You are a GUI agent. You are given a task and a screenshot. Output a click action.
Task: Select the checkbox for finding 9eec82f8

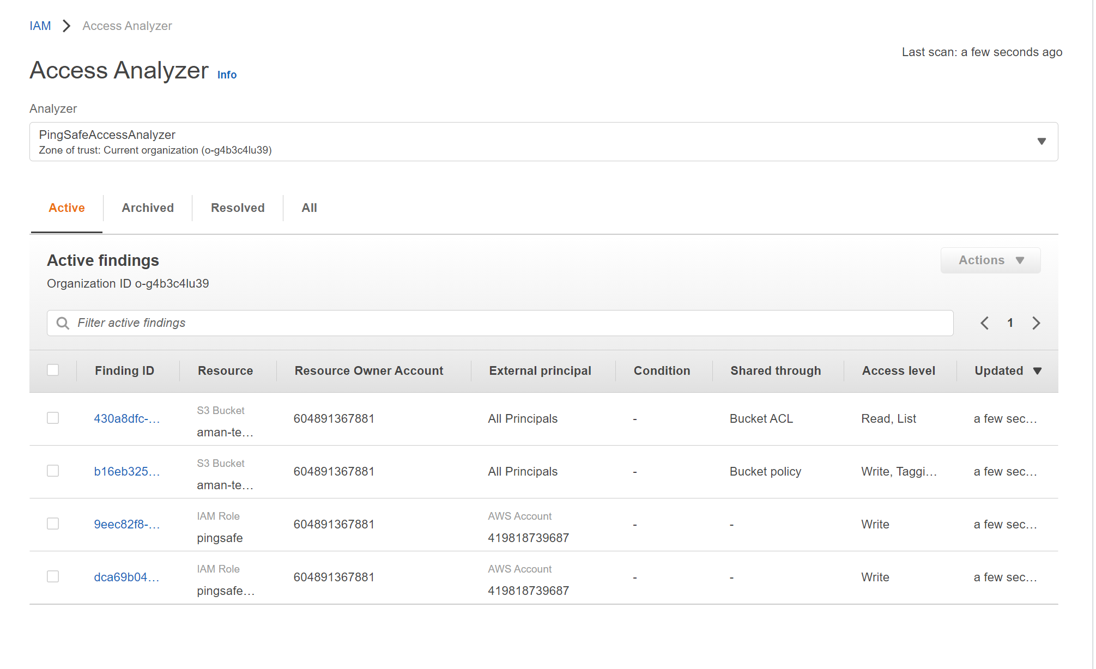53,524
